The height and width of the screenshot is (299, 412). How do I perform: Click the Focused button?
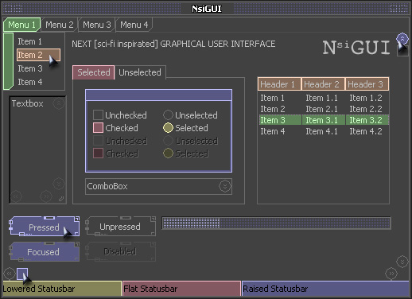(43, 252)
